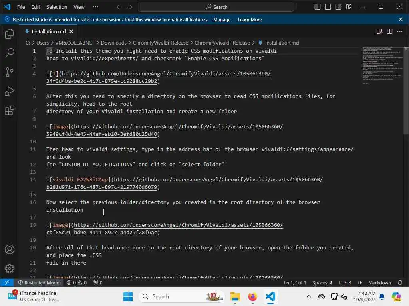The width and height of the screenshot is (409, 306).
Task: Click the taskbar network display icon
Action: [334, 296]
